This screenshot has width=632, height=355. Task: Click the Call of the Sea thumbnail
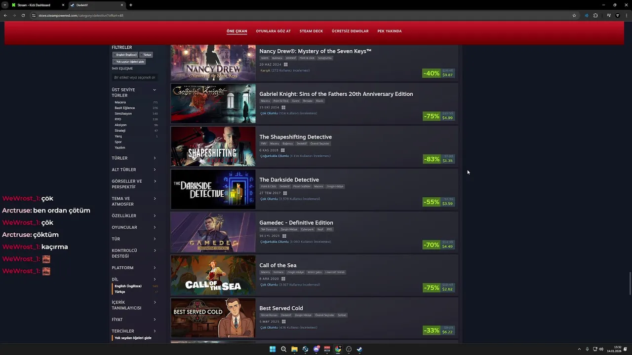pyautogui.click(x=213, y=275)
